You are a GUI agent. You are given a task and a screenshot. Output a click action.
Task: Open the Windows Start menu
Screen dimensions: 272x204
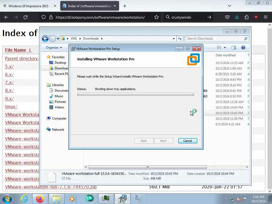click(x=7, y=199)
